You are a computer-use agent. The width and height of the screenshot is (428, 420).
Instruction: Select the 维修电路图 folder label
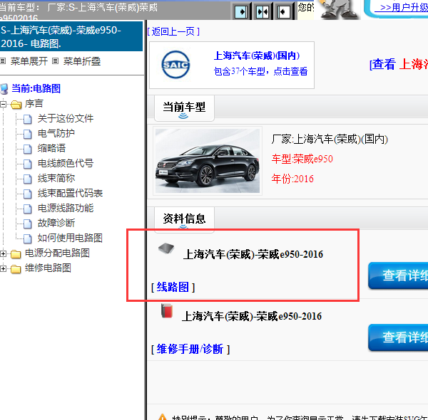48,268
